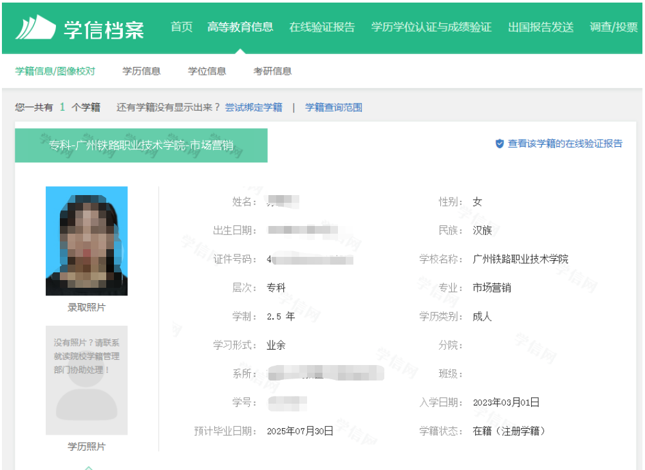Click the 尝试绑定学籍 link
Screen dimensions: 645x470
click(254, 108)
